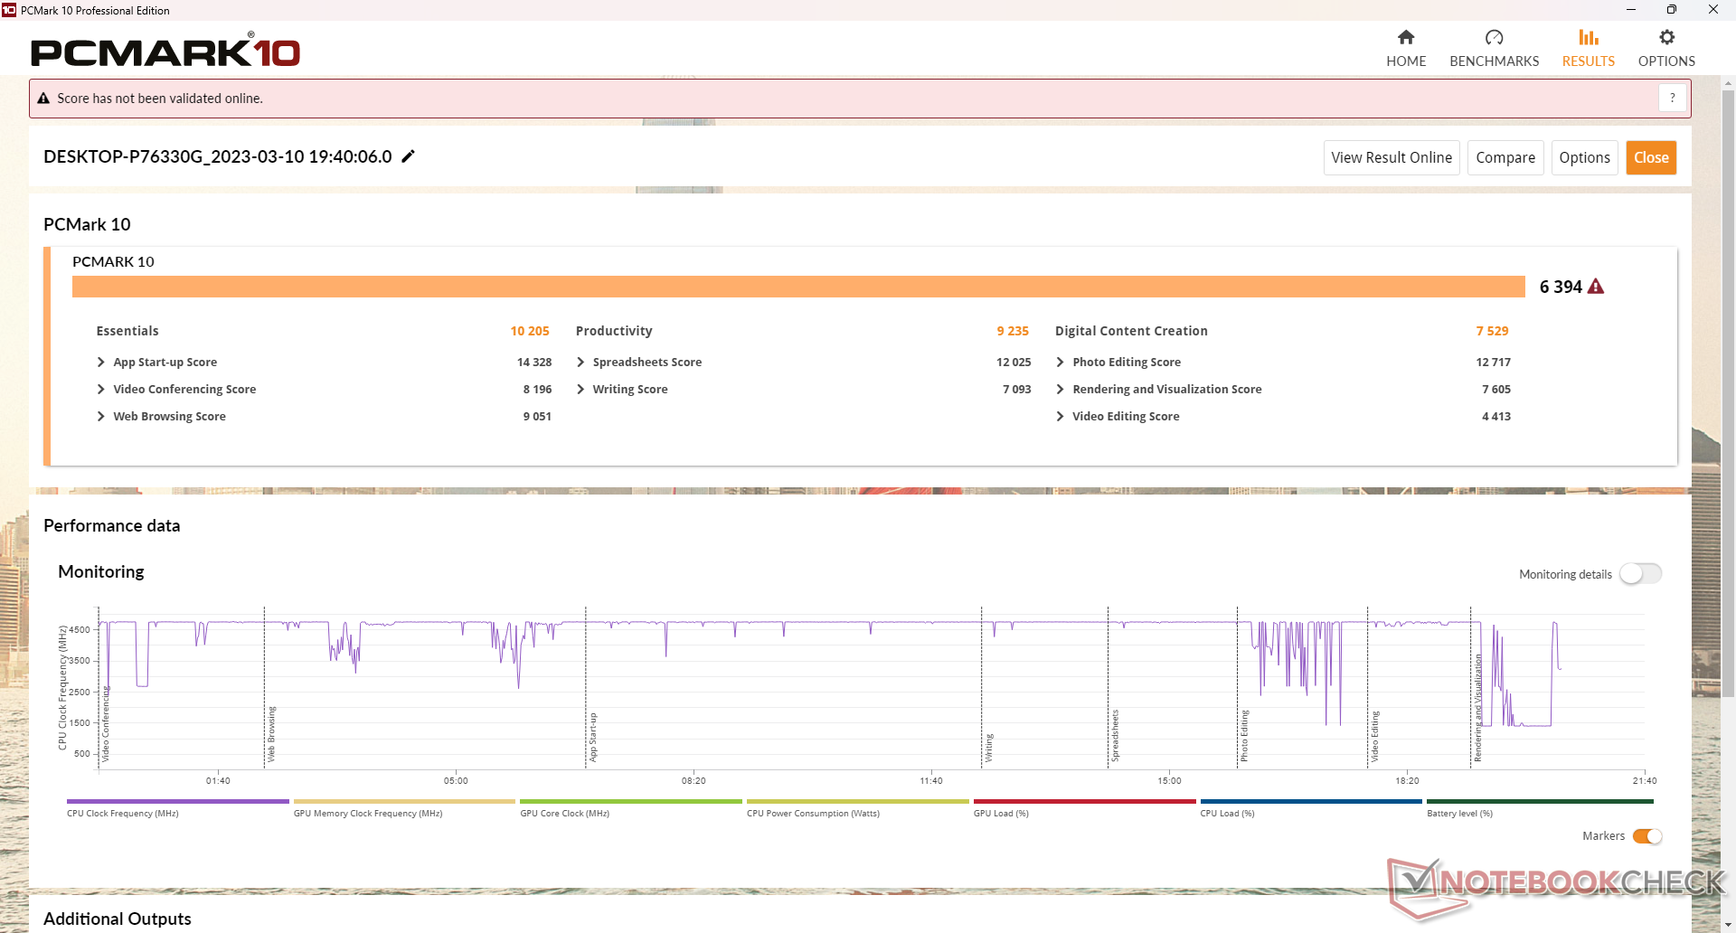
Task: Click Digital Content Creation score 7 529
Action: click(x=1492, y=331)
